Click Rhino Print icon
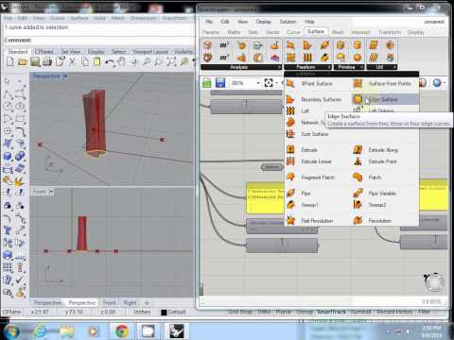This screenshot has width=454, height=340. coord(47,61)
